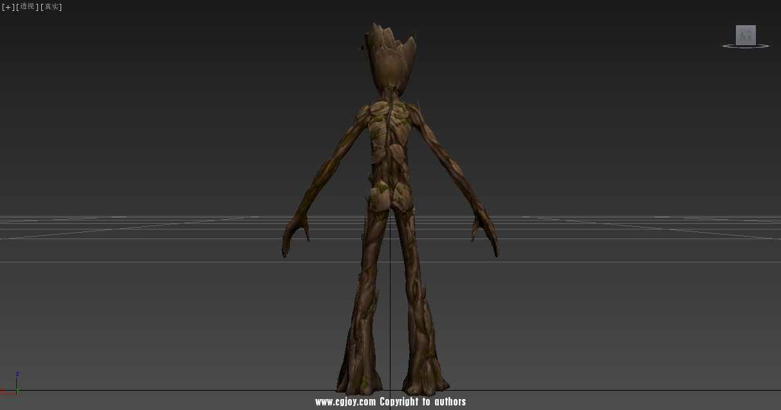Click the ViewCube 后 back face
Viewport: 781px width, 410px height.
(746, 35)
